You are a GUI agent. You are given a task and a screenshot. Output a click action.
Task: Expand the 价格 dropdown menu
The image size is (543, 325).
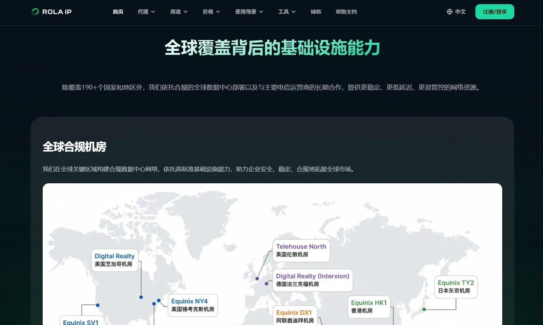coord(211,12)
